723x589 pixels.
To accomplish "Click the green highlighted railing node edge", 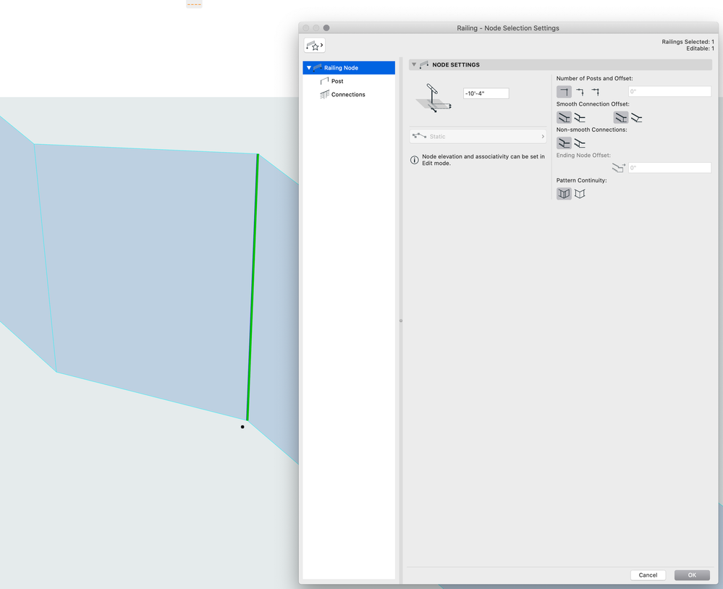I will click(253, 287).
